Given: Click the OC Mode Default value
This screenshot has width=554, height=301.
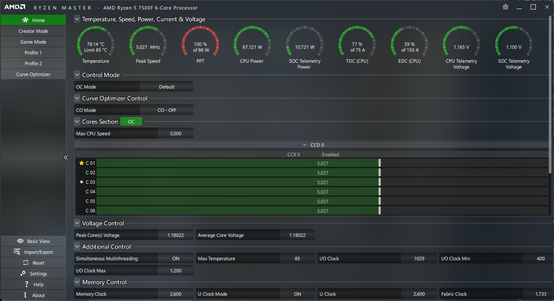Looking at the screenshot, I should coord(167,87).
